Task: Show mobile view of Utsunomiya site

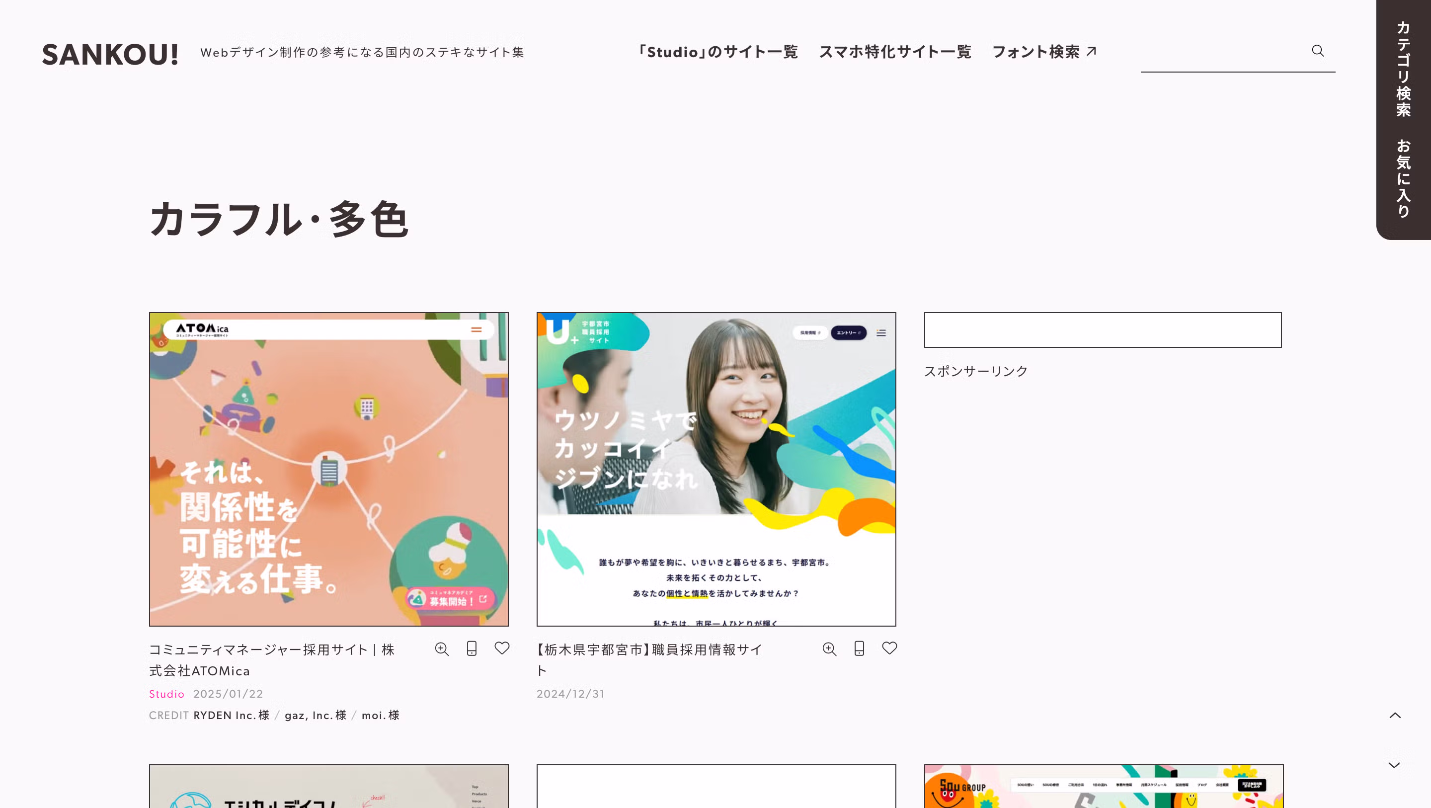Action: point(860,648)
